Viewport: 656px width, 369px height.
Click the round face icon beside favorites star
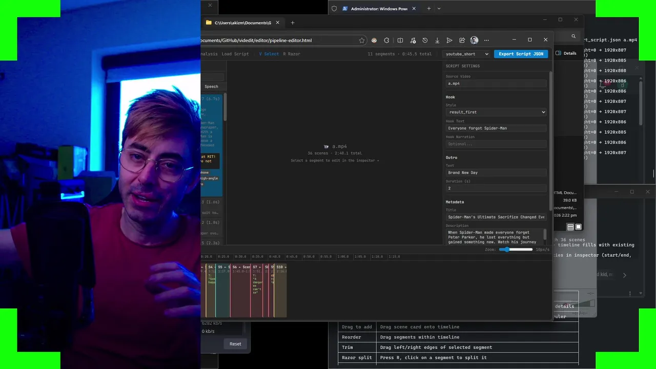point(374,40)
